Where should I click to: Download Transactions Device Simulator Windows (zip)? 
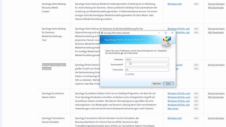(174, 118)
